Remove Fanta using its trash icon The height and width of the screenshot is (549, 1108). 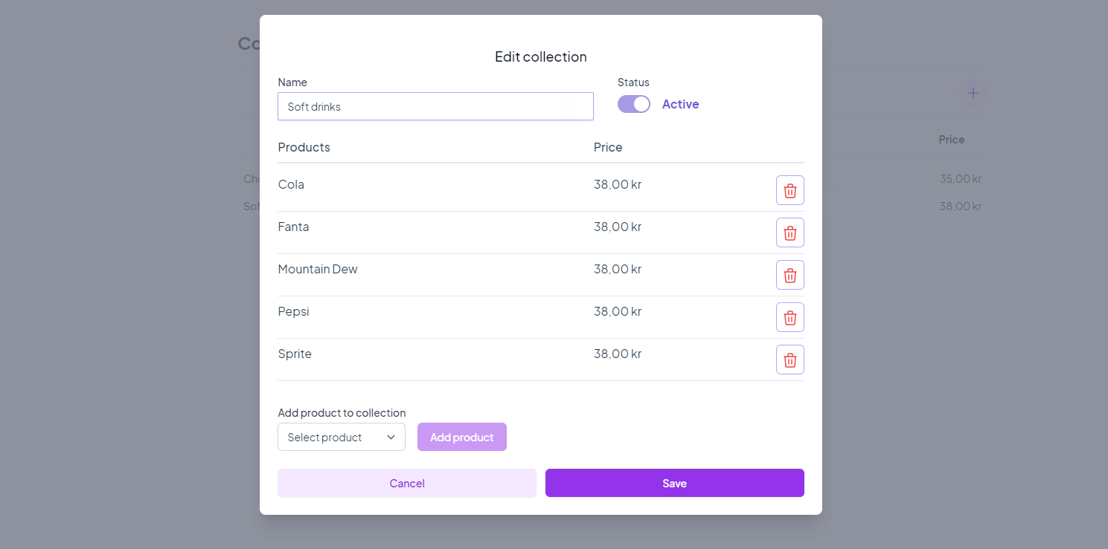[x=790, y=233]
